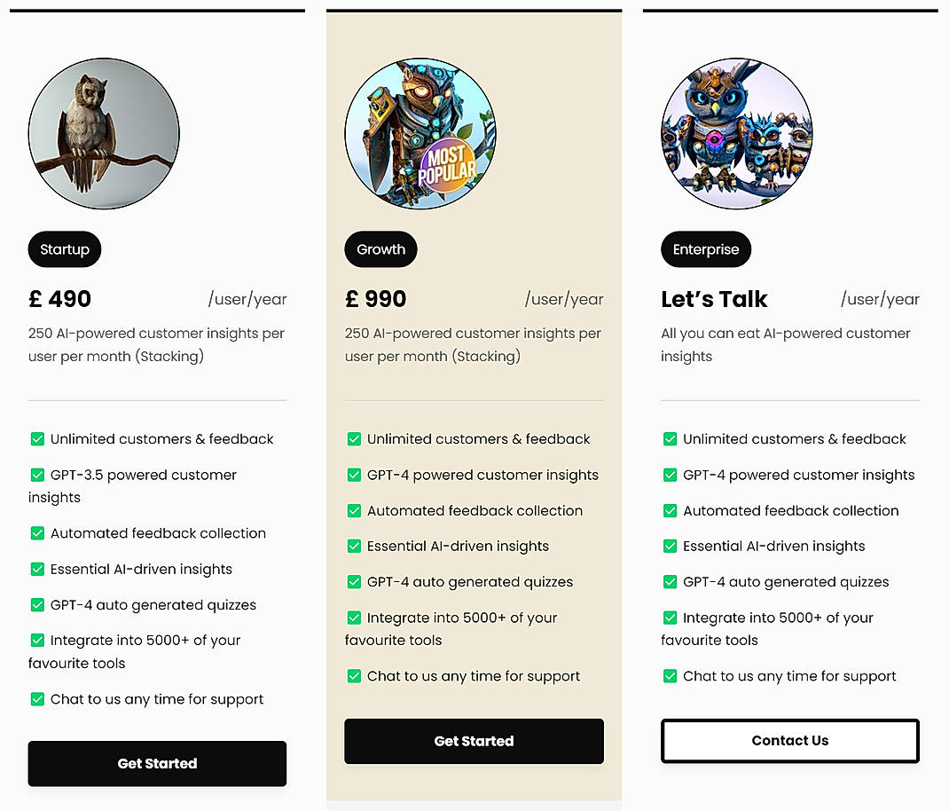Select the Let's Talk pricing text
Viewport: 949px width, 811px height.
714,299
